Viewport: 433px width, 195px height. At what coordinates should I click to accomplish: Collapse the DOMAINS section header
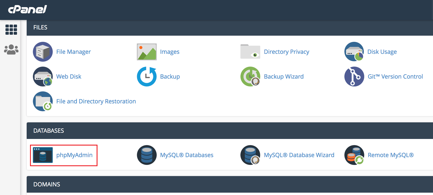[x=230, y=184]
